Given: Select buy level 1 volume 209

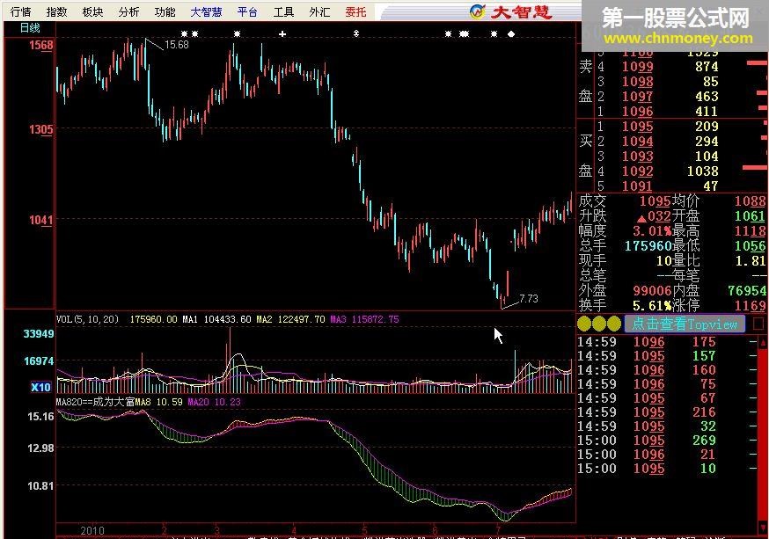Looking at the screenshot, I should pos(707,127).
